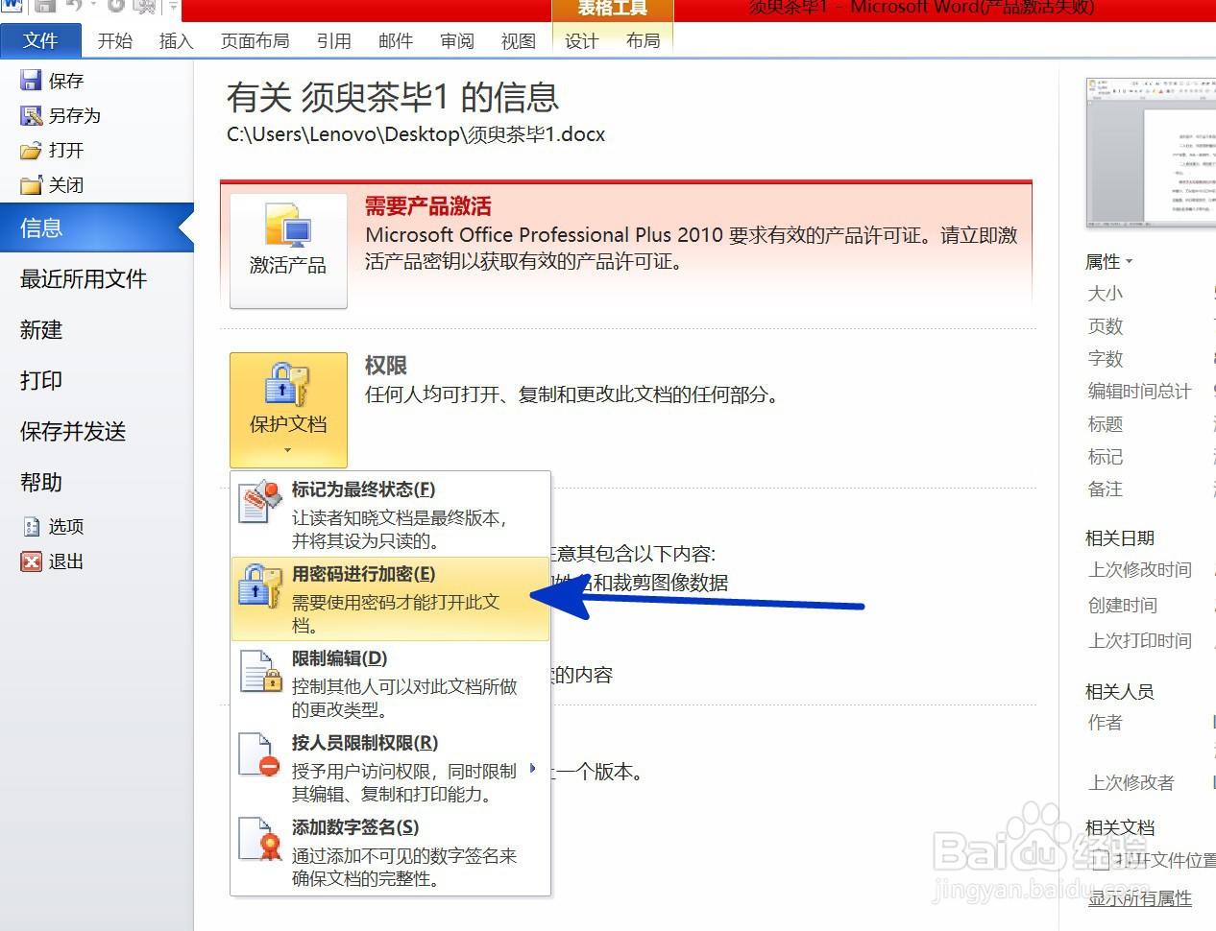This screenshot has height=931, width=1216.
Task: Click the Word logo in title bar
Action: (12, 6)
